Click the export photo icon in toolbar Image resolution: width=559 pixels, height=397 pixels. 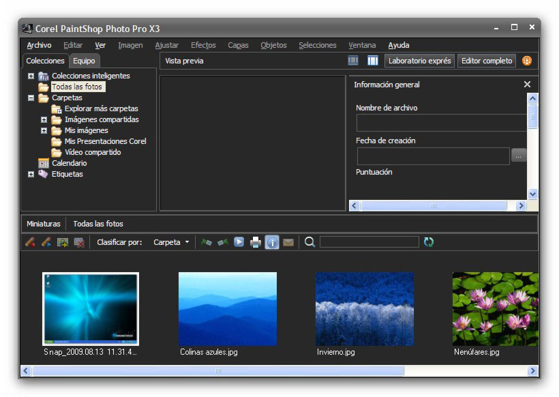coord(63,243)
